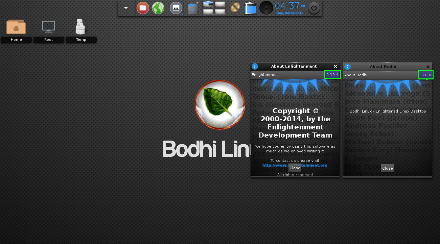Click Close button in About Bodhi dialog
This screenshot has height=244, width=440.
[x=387, y=168]
